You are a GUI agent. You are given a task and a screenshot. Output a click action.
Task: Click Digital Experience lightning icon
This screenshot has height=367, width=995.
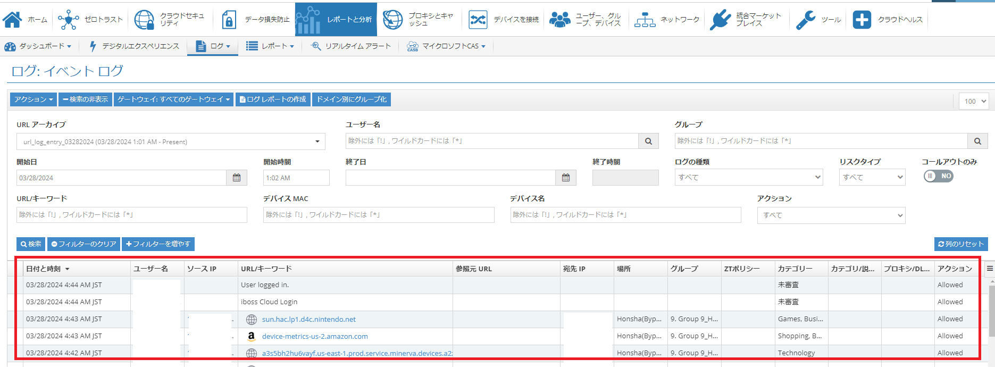click(93, 46)
